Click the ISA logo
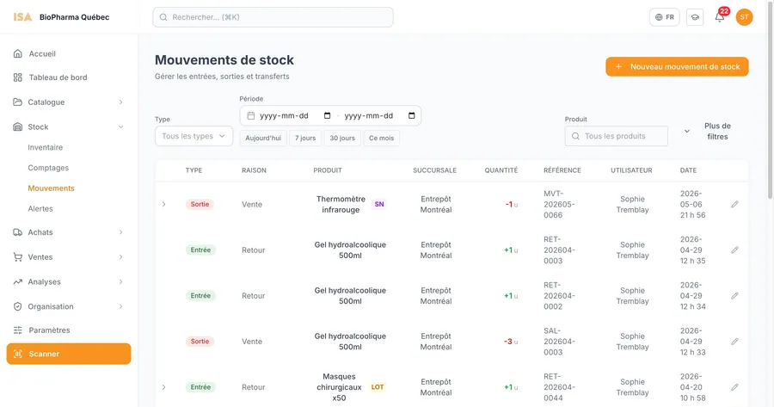 click(22, 17)
